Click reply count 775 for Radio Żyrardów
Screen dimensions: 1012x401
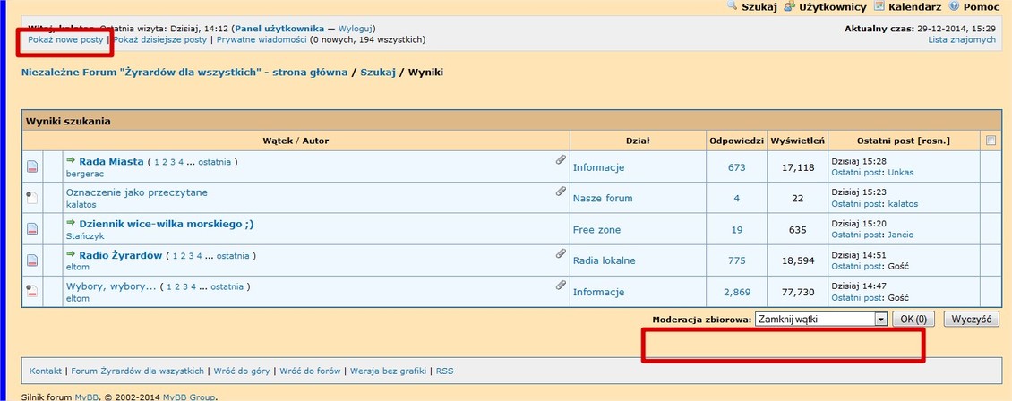coord(736,260)
